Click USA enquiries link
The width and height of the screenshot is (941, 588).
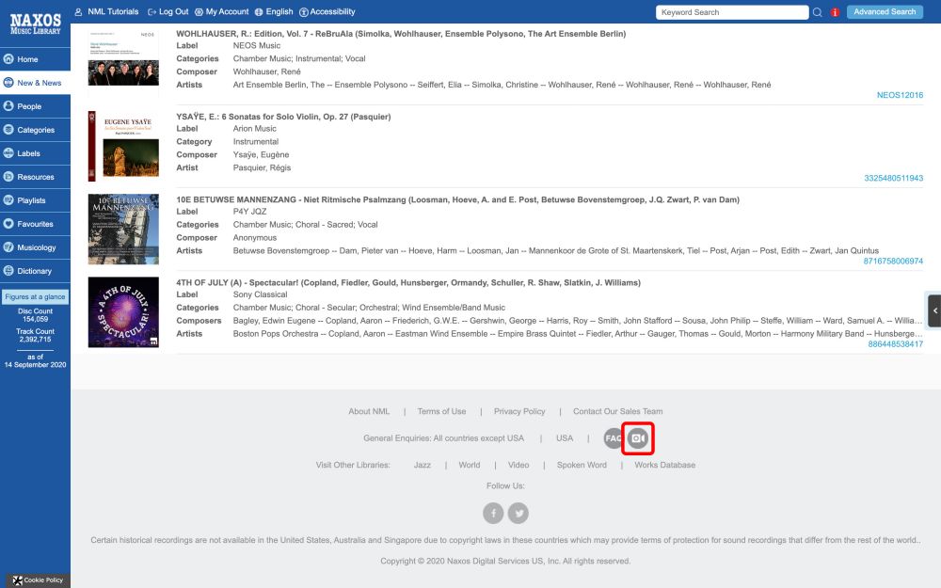(565, 438)
